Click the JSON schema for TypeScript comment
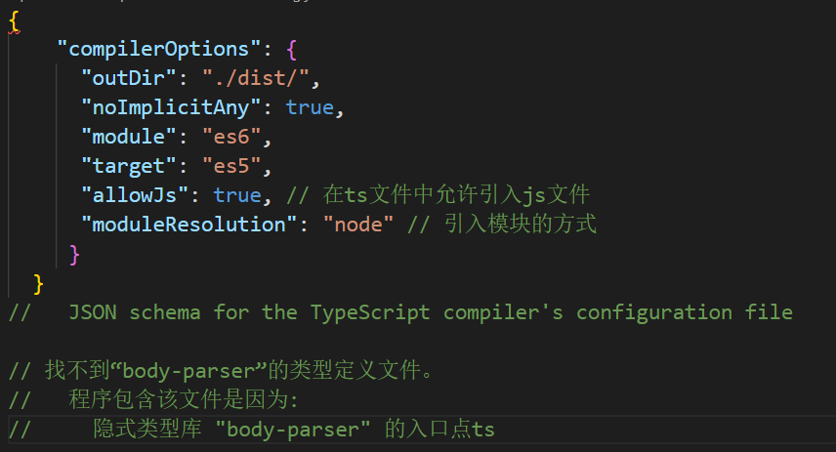836x452 pixels. [401, 312]
